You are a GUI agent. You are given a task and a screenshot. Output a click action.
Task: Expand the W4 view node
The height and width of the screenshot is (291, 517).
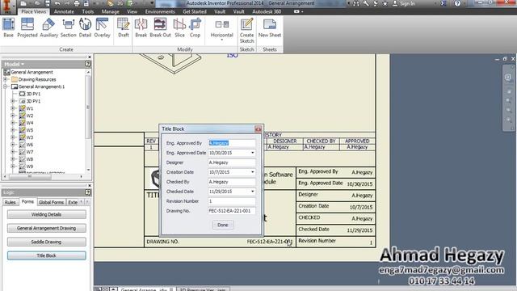point(13,123)
